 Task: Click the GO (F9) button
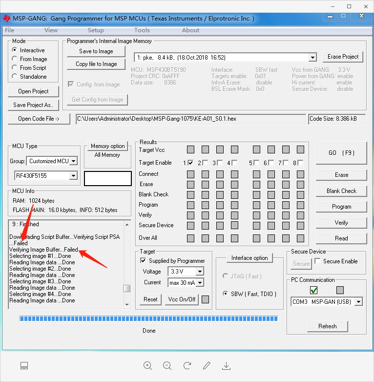[x=341, y=153]
